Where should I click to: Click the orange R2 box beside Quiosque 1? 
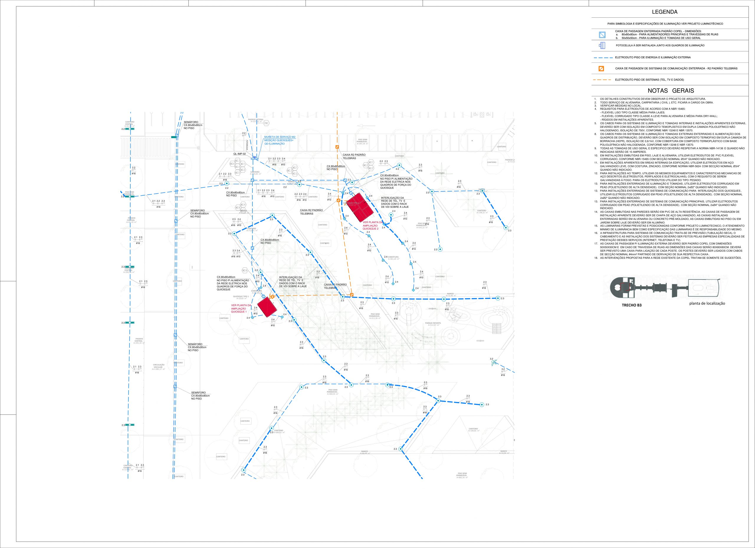[x=272, y=297]
